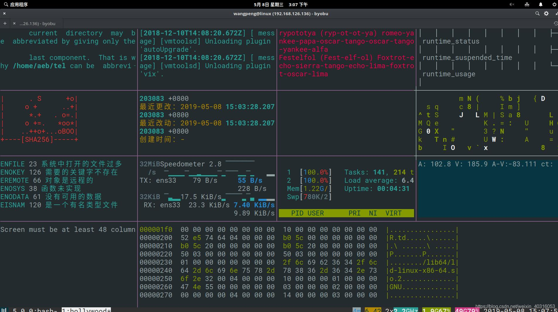
Task: Click the VIRT column header in htop
Action: [x=394, y=213]
